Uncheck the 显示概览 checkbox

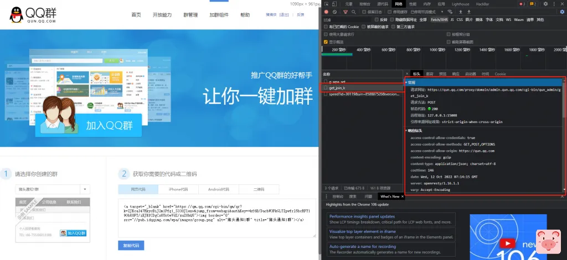click(326, 41)
